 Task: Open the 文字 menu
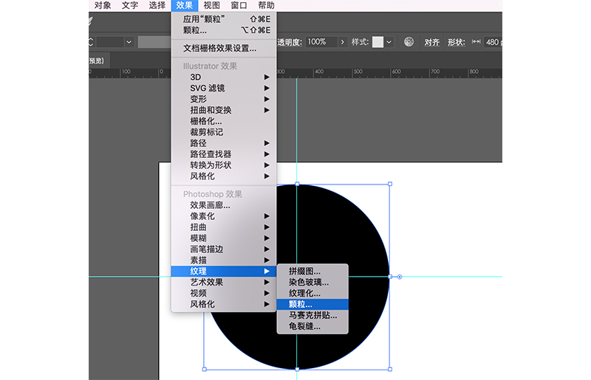coord(130,5)
